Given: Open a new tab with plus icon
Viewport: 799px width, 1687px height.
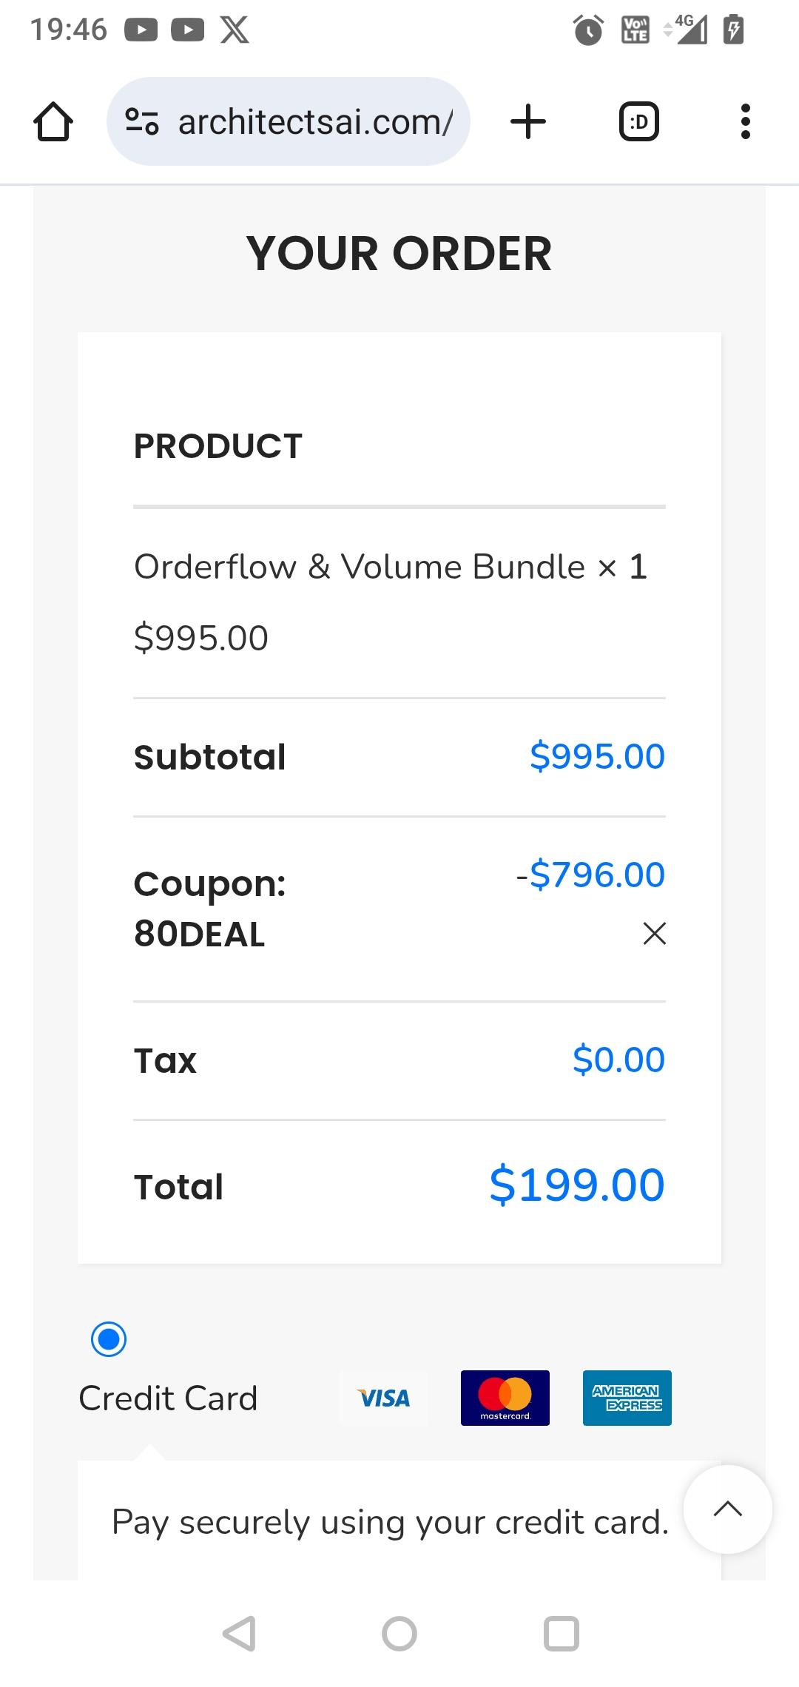Looking at the screenshot, I should [x=528, y=122].
